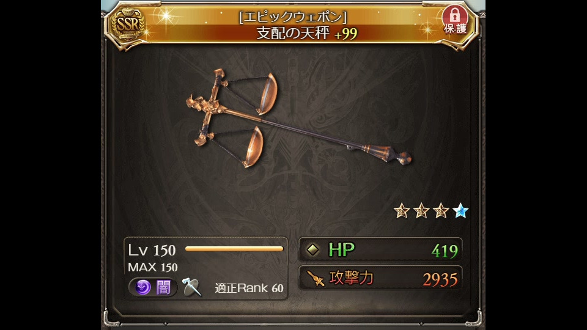The width and height of the screenshot is (587, 330).
Task: Toggle the 保護 lock protection icon
Action: [x=455, y=20]
